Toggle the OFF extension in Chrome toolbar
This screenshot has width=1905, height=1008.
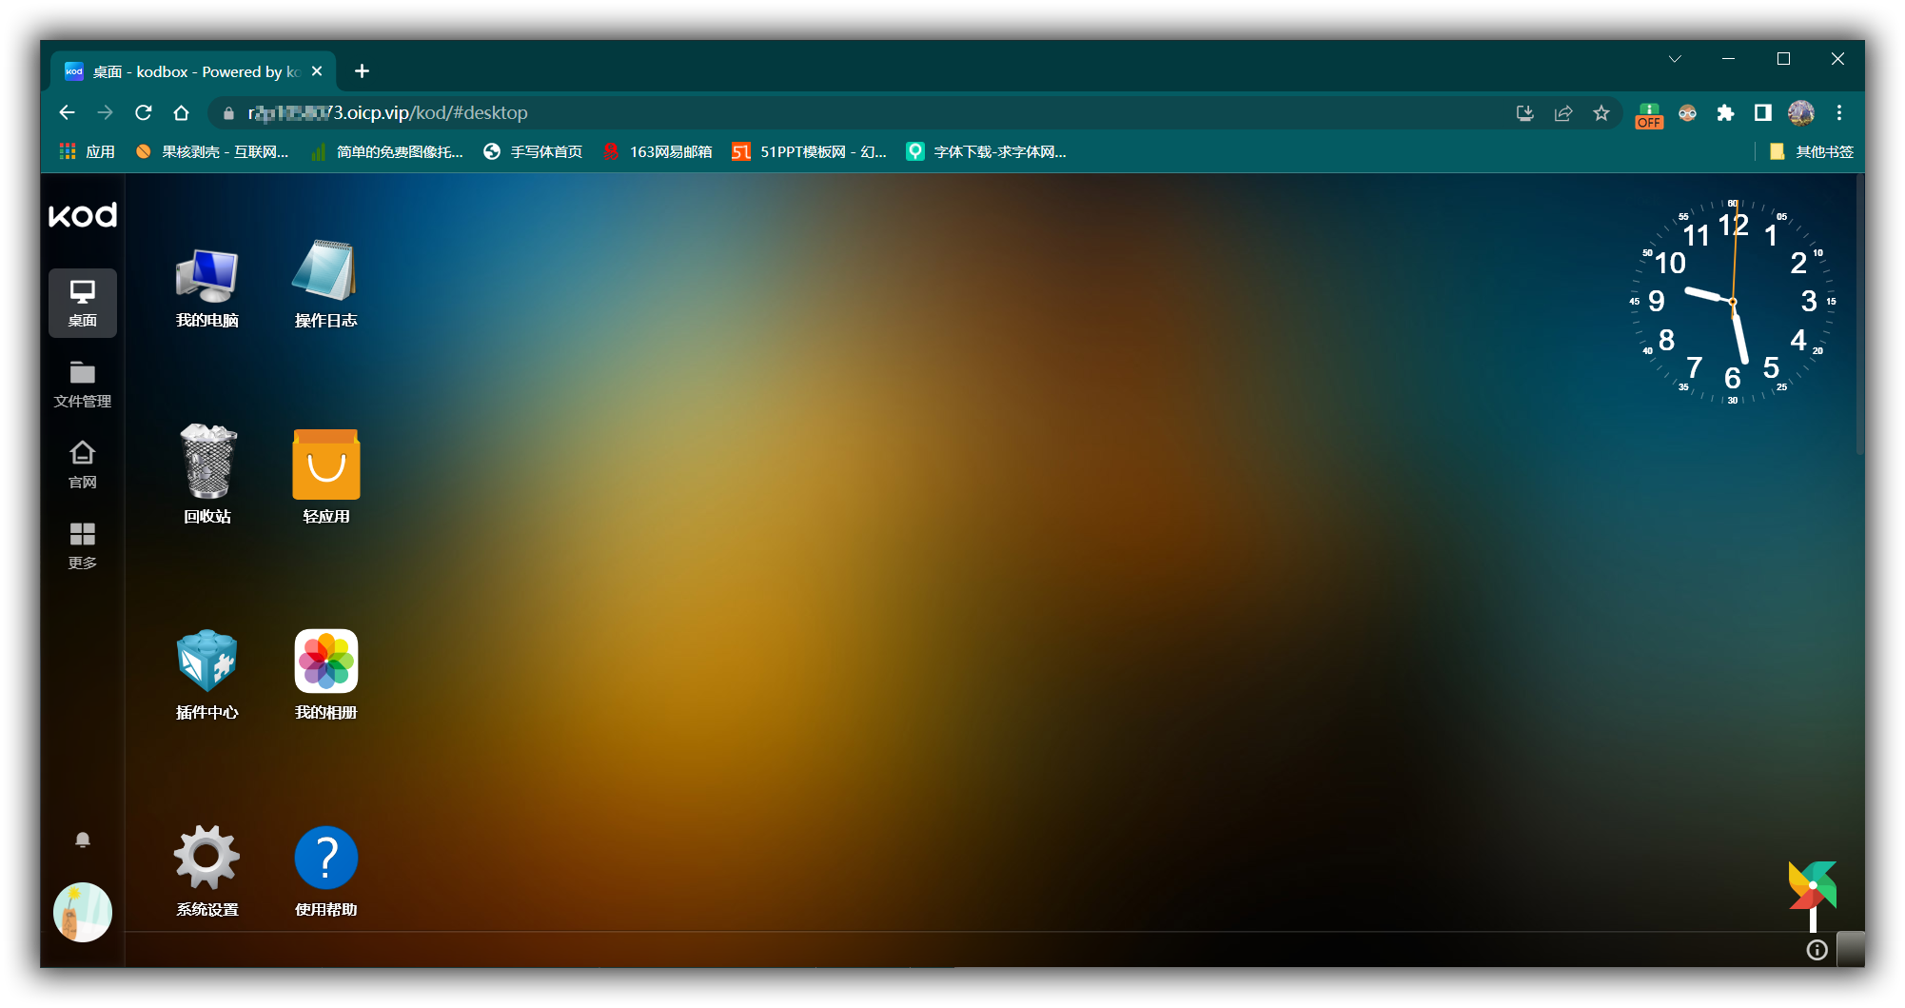(x=1649, y=113)
